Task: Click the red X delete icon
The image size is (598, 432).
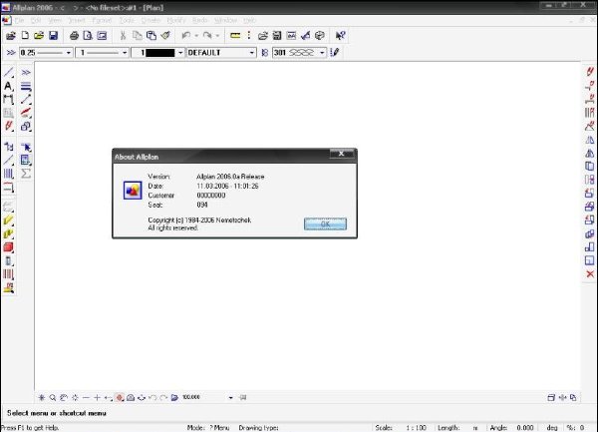Action: pyautogui.click(x=590, y=274)
